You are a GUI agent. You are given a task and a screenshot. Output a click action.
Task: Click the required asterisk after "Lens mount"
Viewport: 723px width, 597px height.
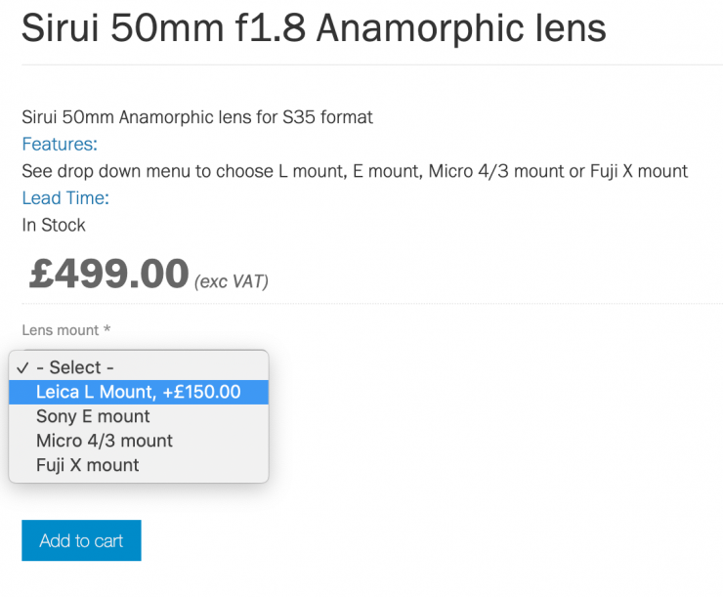click(x=106, y=330)
